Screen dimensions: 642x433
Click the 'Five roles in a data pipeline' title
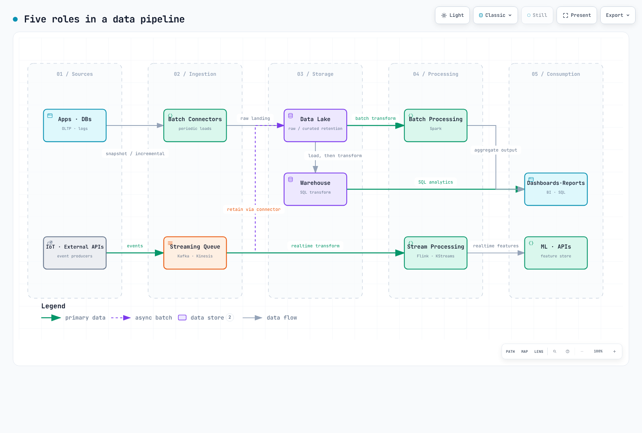tap(104, 19)
